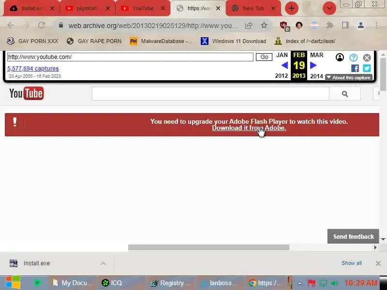Screen dimensions: 387x290
Task: Open the Wayback help question mark icon
Action: [354, 58]
